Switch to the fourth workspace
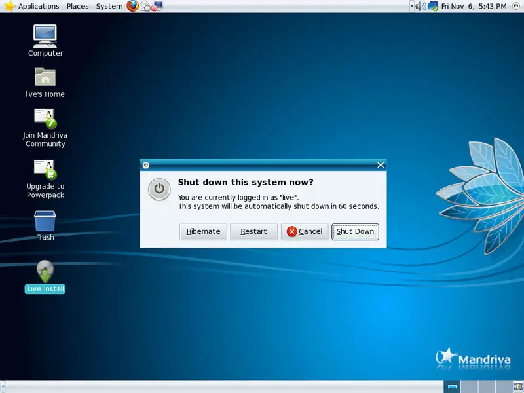Viewport: 524px width, 393px height. [504, 386]
